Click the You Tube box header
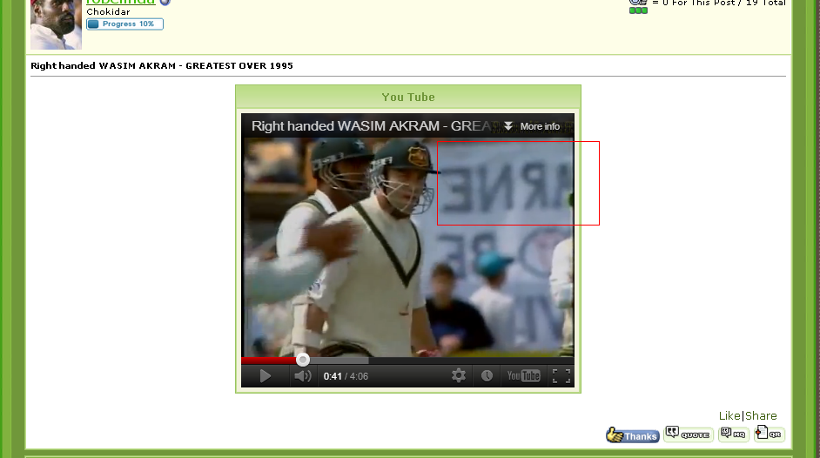 408,97
